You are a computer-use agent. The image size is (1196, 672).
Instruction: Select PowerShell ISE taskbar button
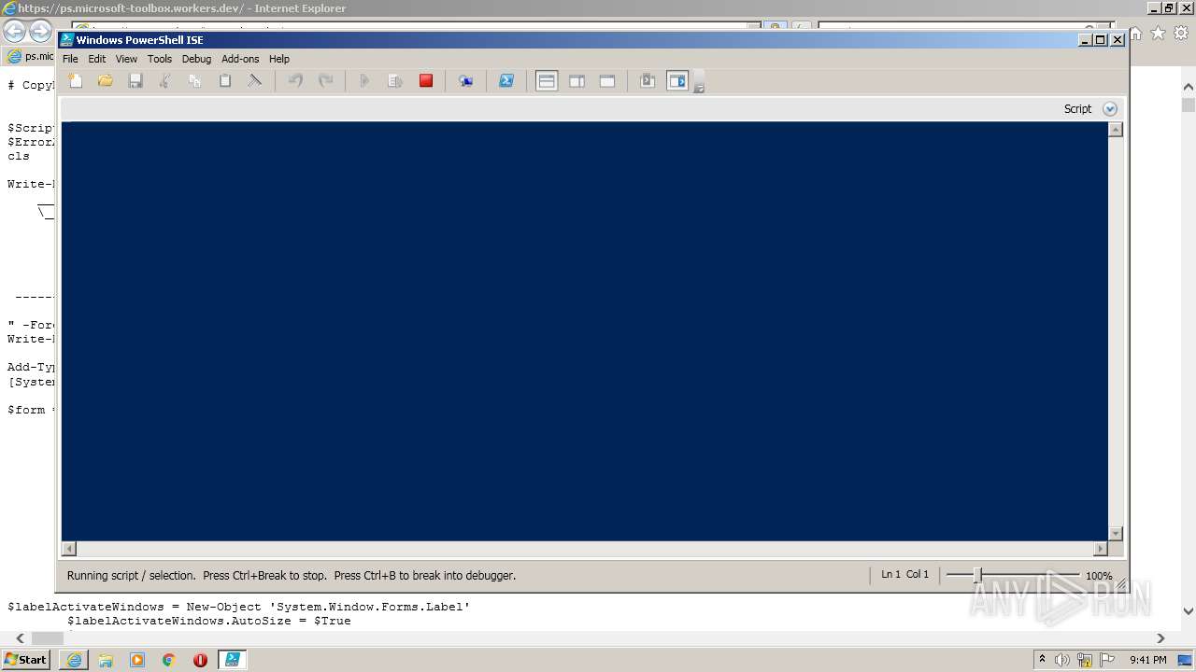[x=232, y=660]
